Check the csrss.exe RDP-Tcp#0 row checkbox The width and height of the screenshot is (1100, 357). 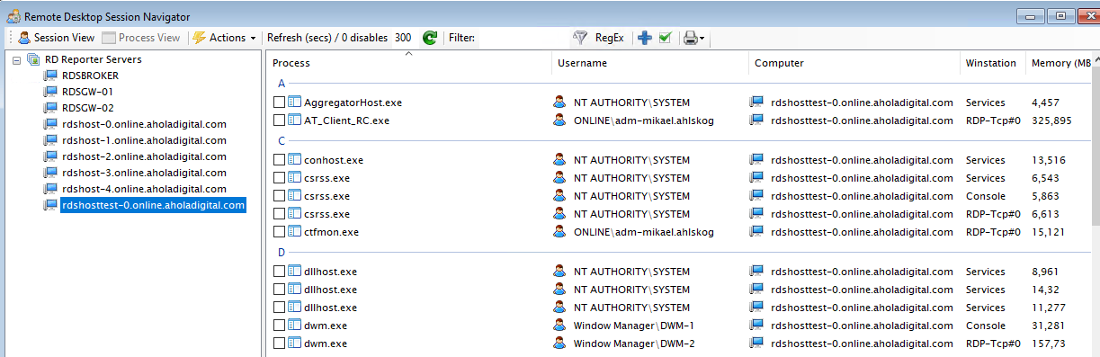[x=279, y=214]
